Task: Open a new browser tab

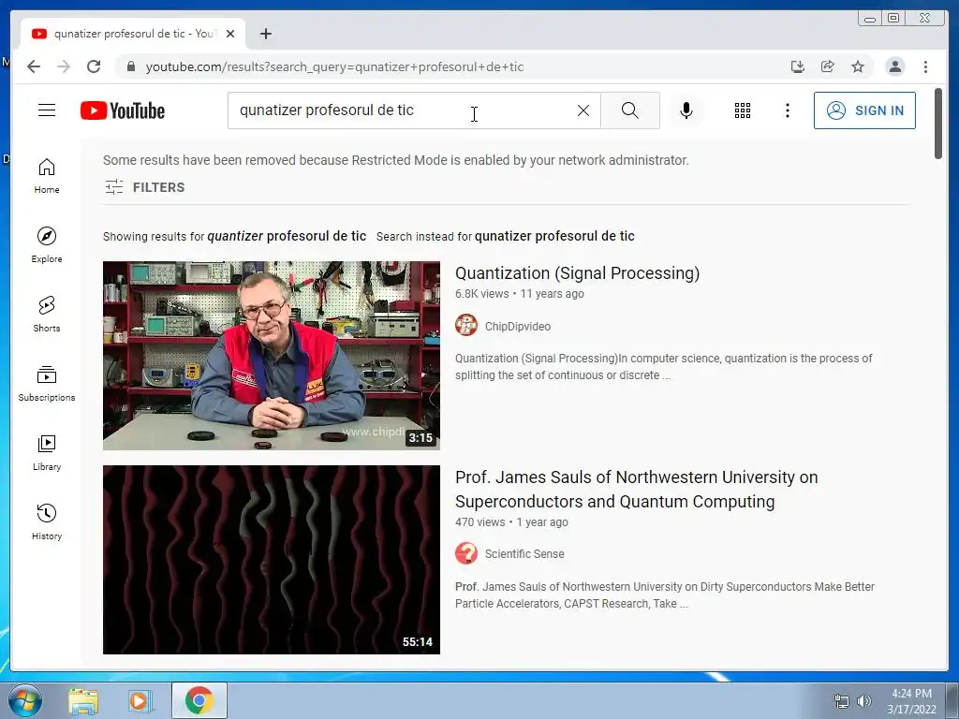Action: pyautogui.click(x=265, y=34)
